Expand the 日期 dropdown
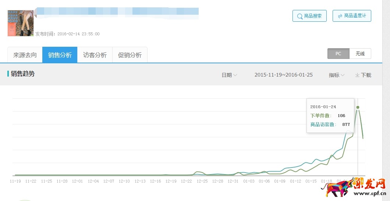 229,75
